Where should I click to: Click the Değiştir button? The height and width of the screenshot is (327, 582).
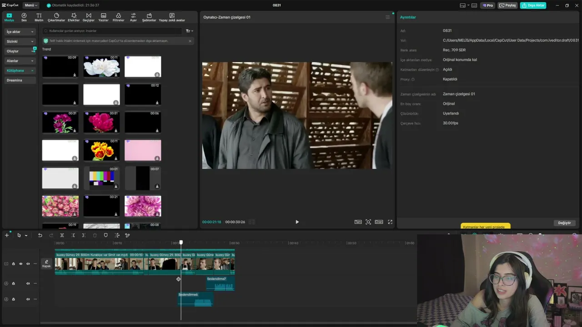pos(564,223)
